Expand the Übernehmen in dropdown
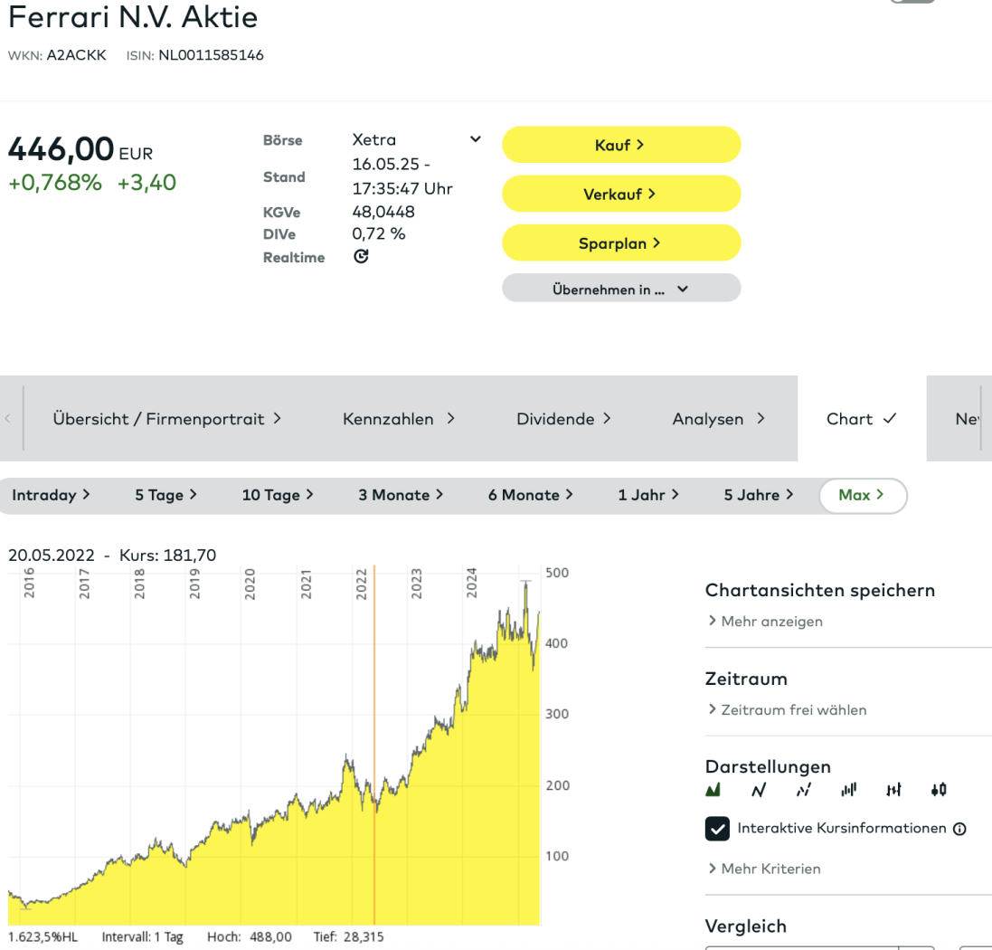992x950 pixels. pos(621,290)
